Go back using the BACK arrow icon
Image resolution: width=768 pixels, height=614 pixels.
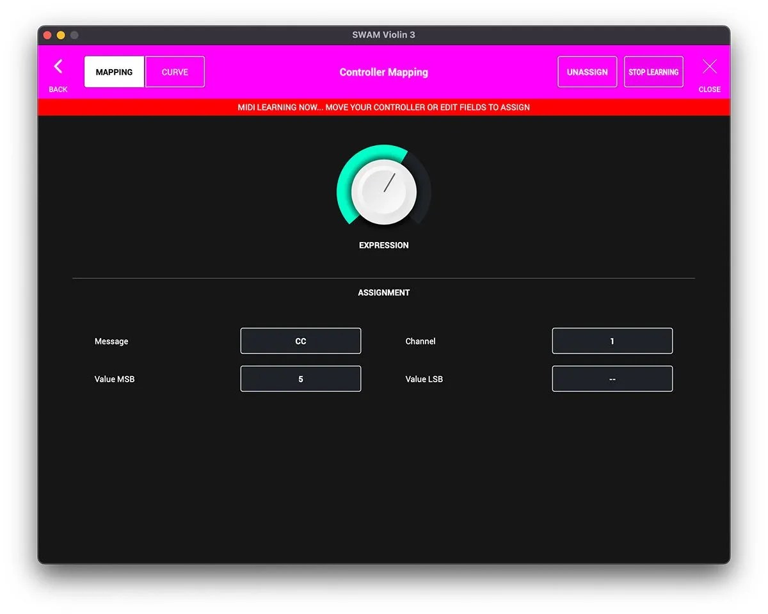point(58,67)
